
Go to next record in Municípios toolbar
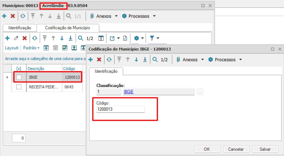pos(50,16)
